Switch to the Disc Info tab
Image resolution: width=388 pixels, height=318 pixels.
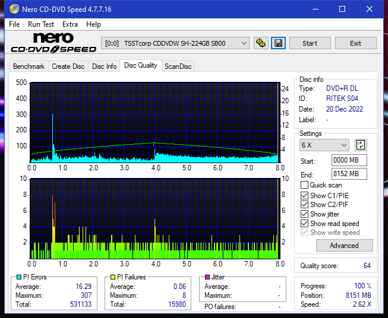tap(104, 66)
